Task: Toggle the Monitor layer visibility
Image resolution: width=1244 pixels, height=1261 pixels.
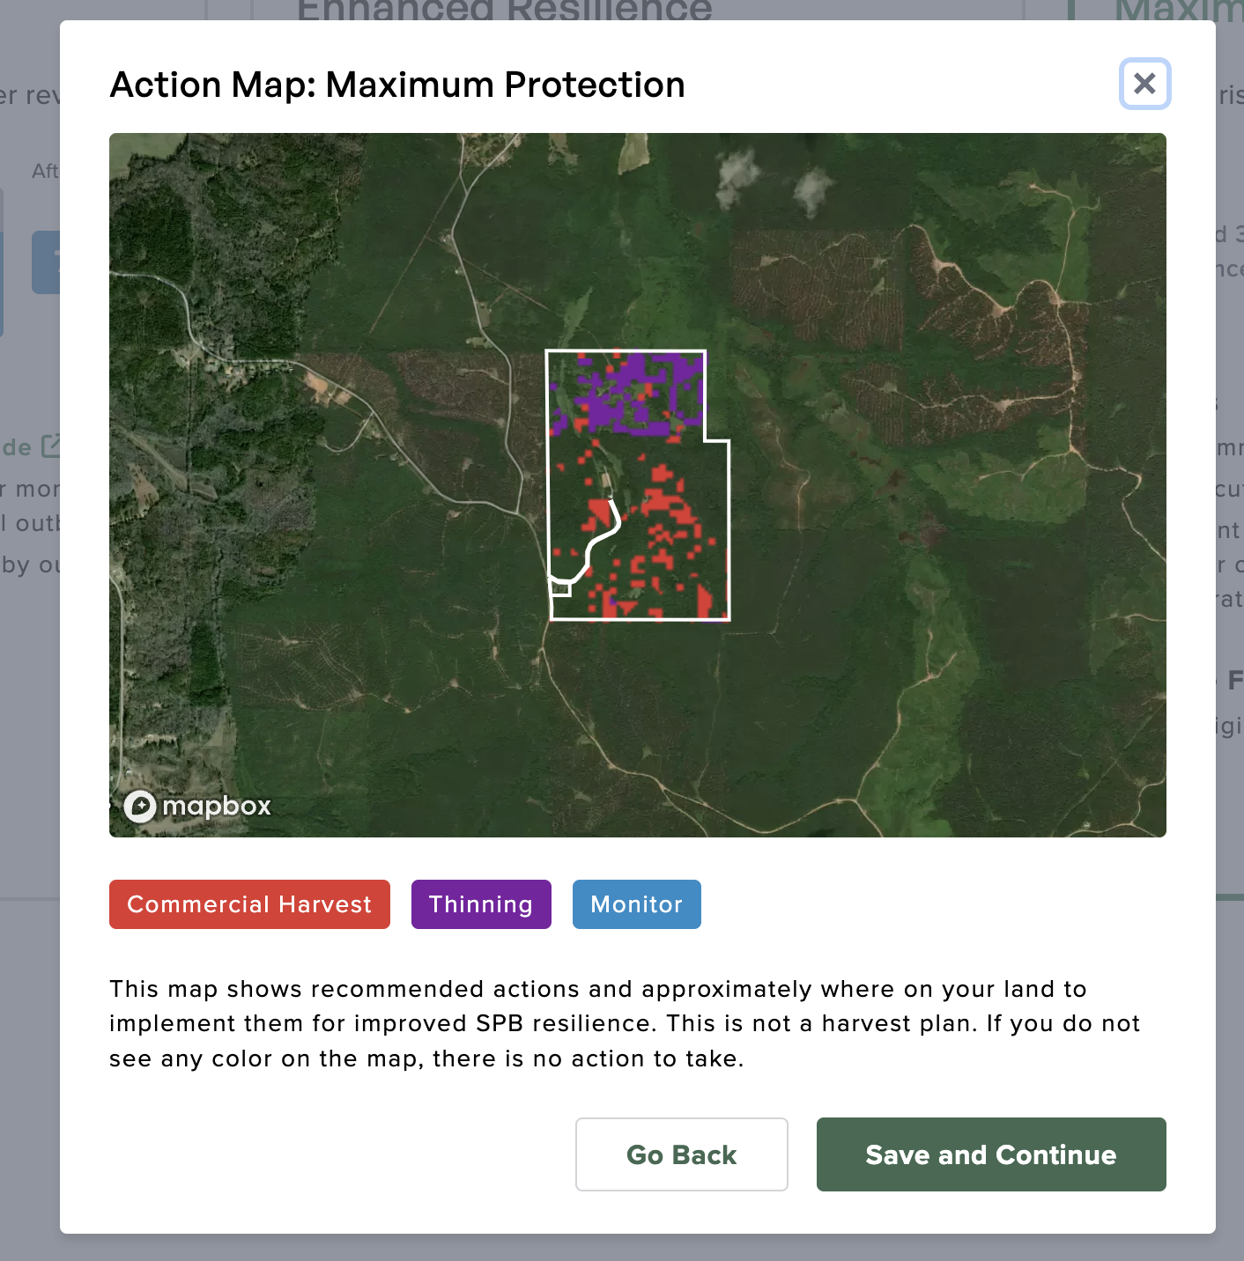Action: click(x=636, y=904)
